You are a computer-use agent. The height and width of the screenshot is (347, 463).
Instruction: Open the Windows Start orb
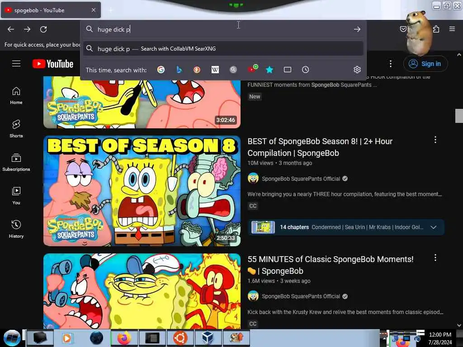[x=12, y=338]
